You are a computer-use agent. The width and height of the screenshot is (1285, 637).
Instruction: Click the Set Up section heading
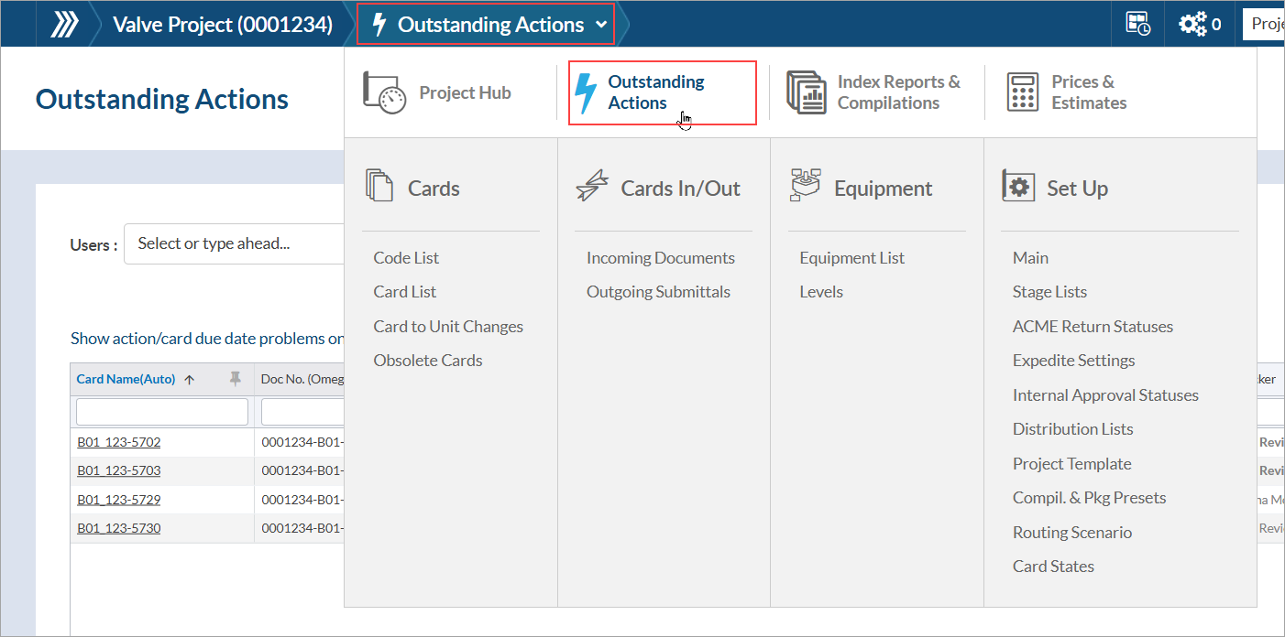(x=1077, y=189)
